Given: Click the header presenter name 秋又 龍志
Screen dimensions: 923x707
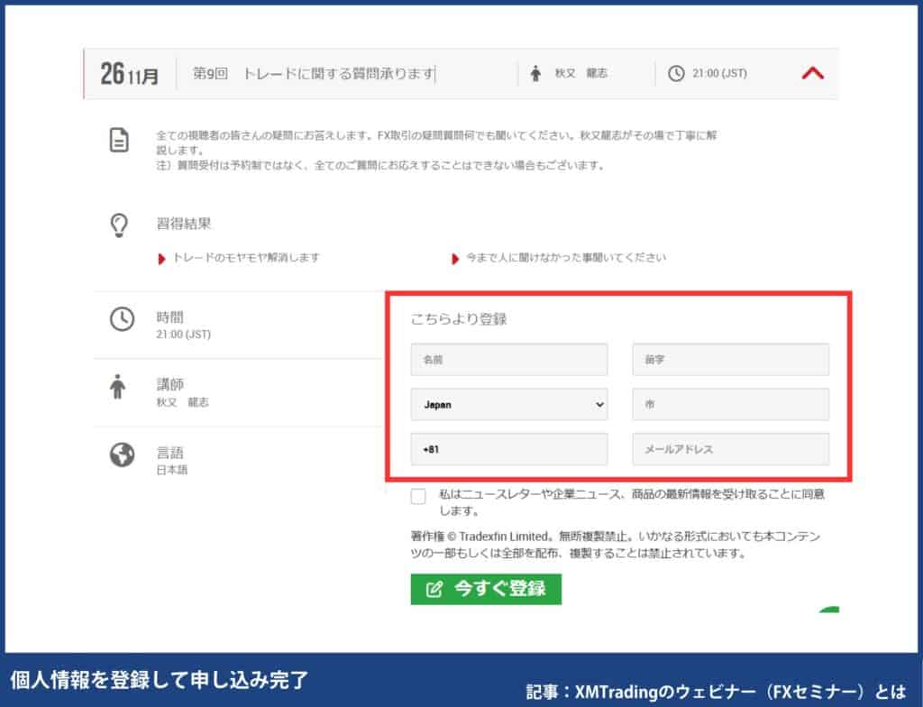Looking at the screenshot, I should (x=581, y=73).
